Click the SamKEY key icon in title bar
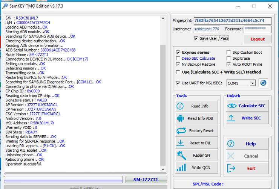This screenshot has height=189, width=279. 5,6
